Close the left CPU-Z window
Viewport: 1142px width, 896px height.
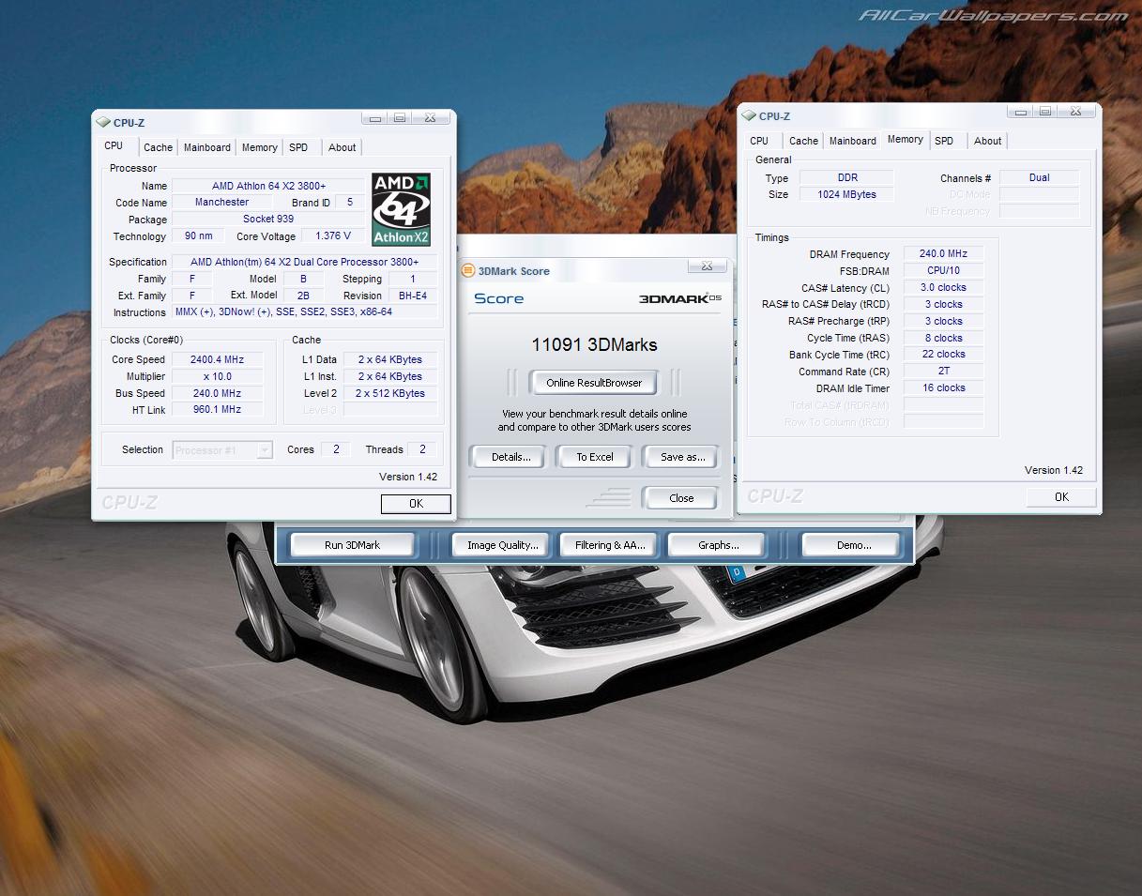coord(430,118)
